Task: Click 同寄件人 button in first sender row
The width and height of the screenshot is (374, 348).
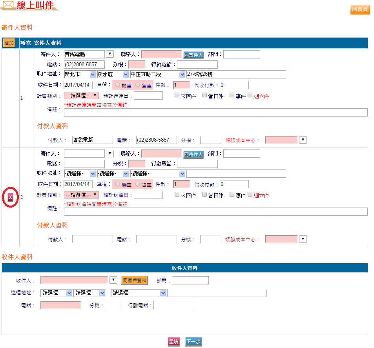Action: click(193, 55)
